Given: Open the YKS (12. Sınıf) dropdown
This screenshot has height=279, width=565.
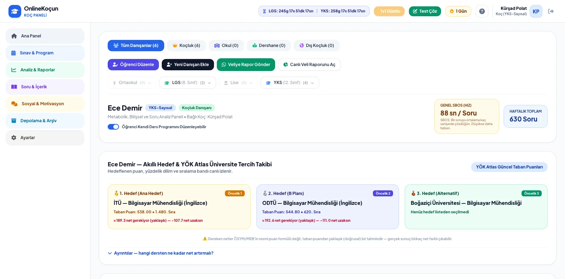Looking at the screenshot, I should [x=290, y=83].
